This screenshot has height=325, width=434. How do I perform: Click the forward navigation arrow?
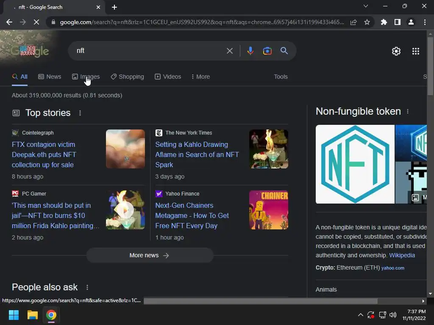tap(23, 22)
